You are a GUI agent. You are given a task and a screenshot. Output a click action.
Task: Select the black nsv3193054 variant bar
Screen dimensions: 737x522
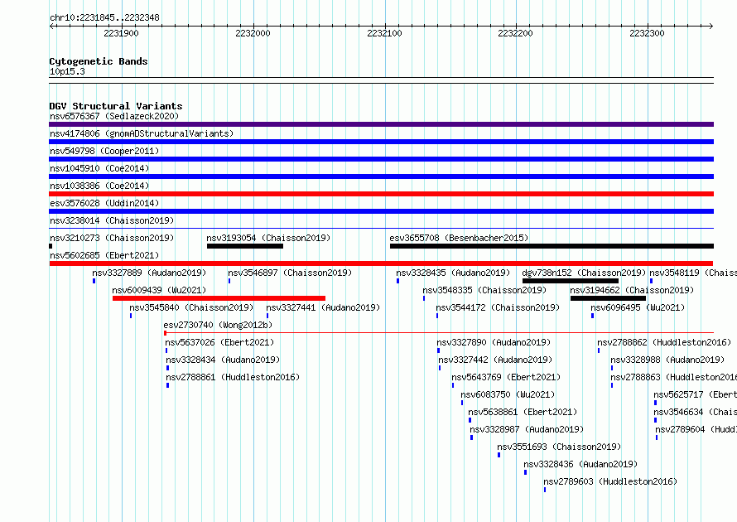(245, 246)
